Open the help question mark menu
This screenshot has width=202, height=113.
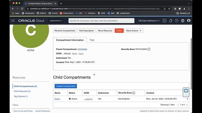(177, 21)
